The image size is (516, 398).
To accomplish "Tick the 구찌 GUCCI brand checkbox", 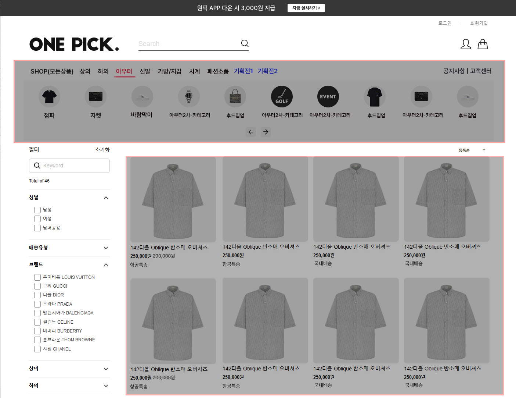I will pos(37,286).
